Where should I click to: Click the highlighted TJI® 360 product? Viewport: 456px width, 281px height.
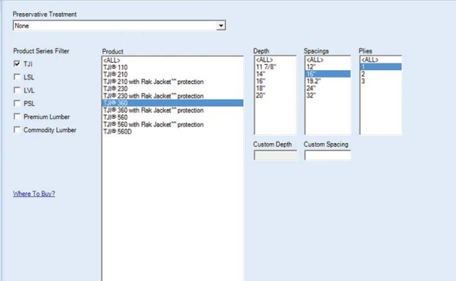pyautogui.click(x=172, y=103)
